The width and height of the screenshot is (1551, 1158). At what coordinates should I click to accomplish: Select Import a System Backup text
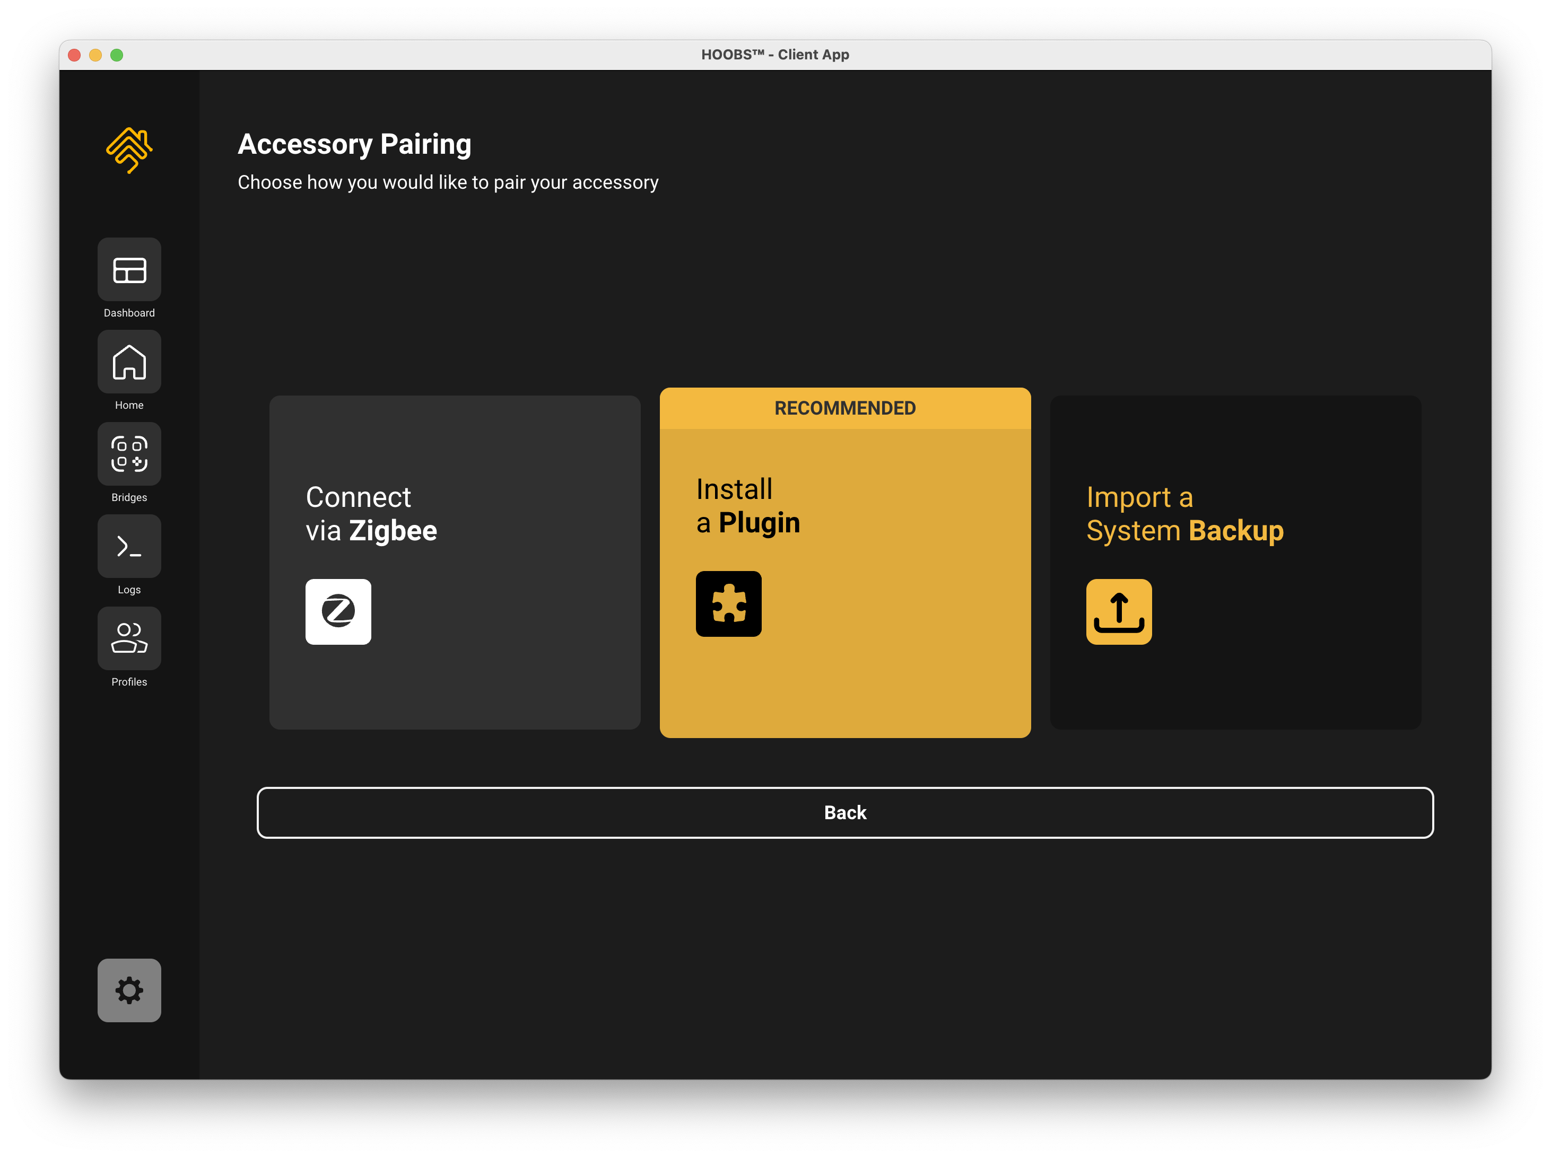pos(1185,514)
